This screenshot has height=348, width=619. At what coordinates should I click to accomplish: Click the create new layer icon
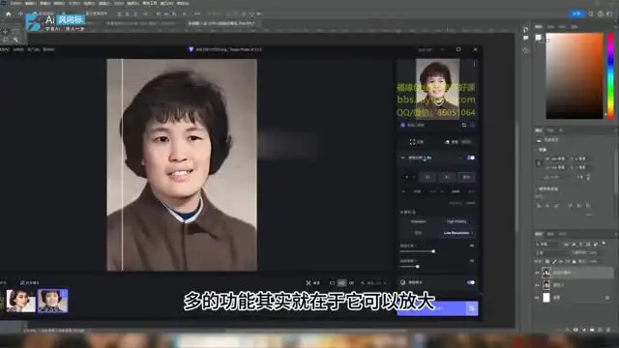coord(600,330)
